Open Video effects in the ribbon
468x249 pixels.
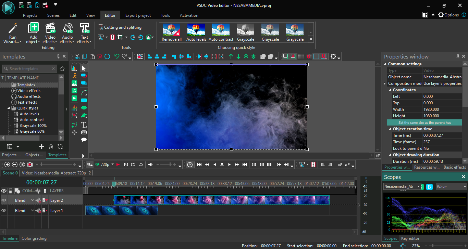50,28
